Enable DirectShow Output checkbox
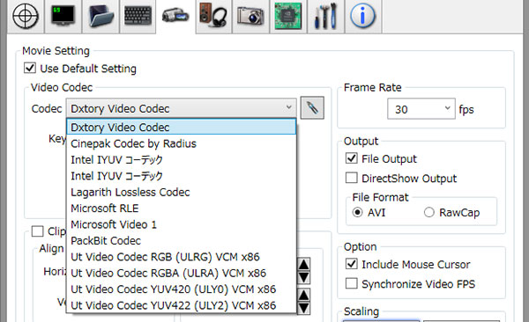 point(352,178)
